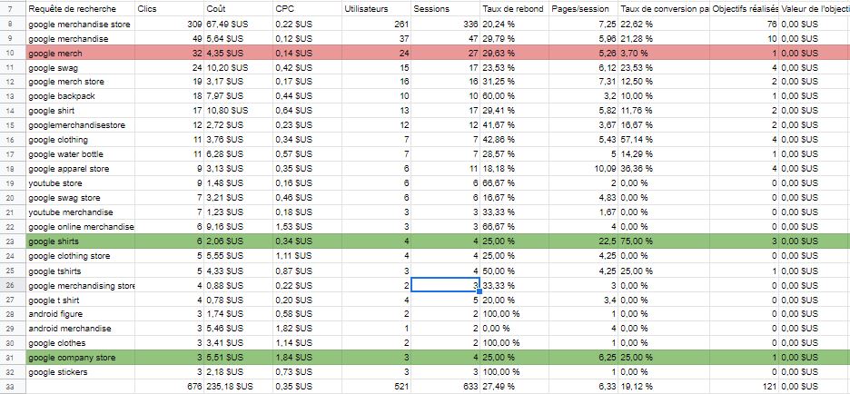Select cell 'googlemerchandisestore'
The image size is (850, 394).
(x=80, y=125)
